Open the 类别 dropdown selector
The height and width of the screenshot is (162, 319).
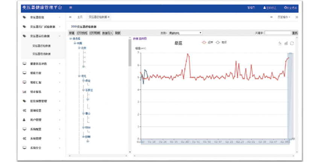pos(185,33)
